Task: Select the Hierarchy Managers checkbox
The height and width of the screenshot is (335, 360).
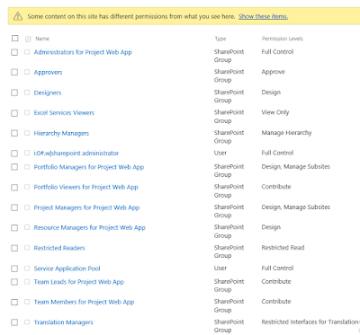Action: click(x=14, y=133)
